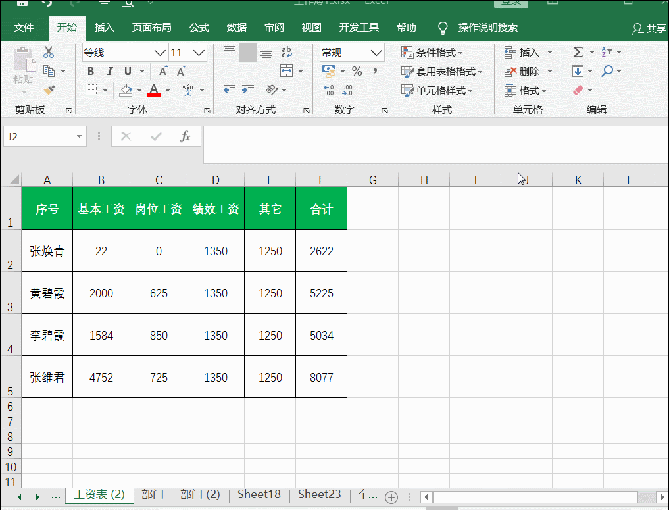Click the Cut scissors icon
The height and width of the screenshot is (510, 669).
[x=49, y=53]
